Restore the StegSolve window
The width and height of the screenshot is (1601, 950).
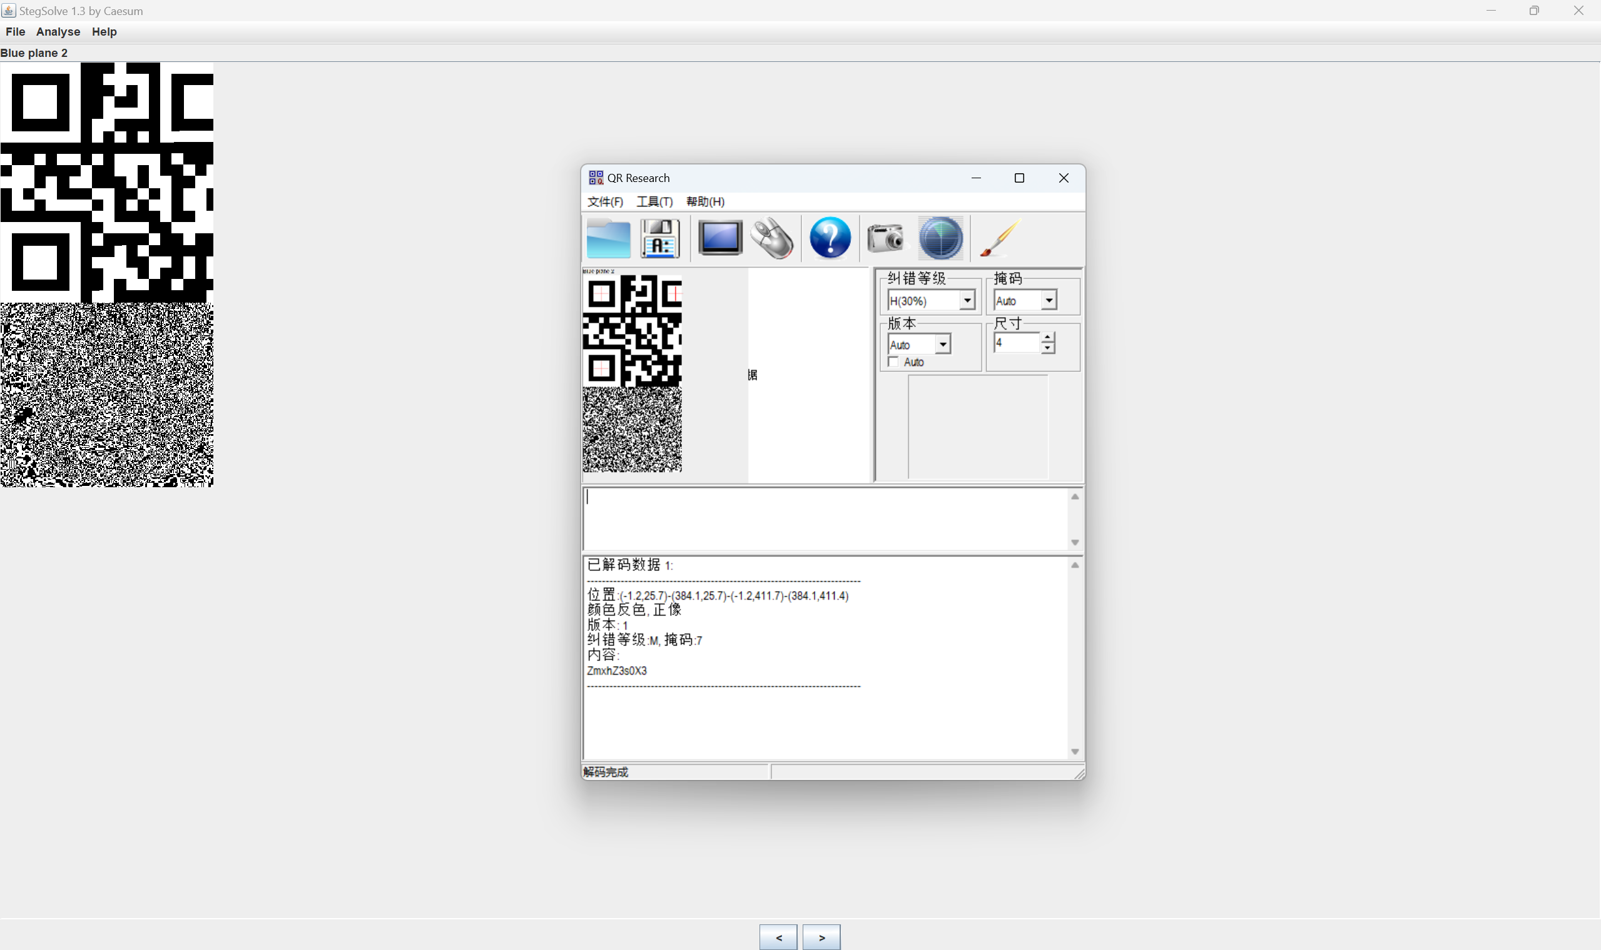1534,10
